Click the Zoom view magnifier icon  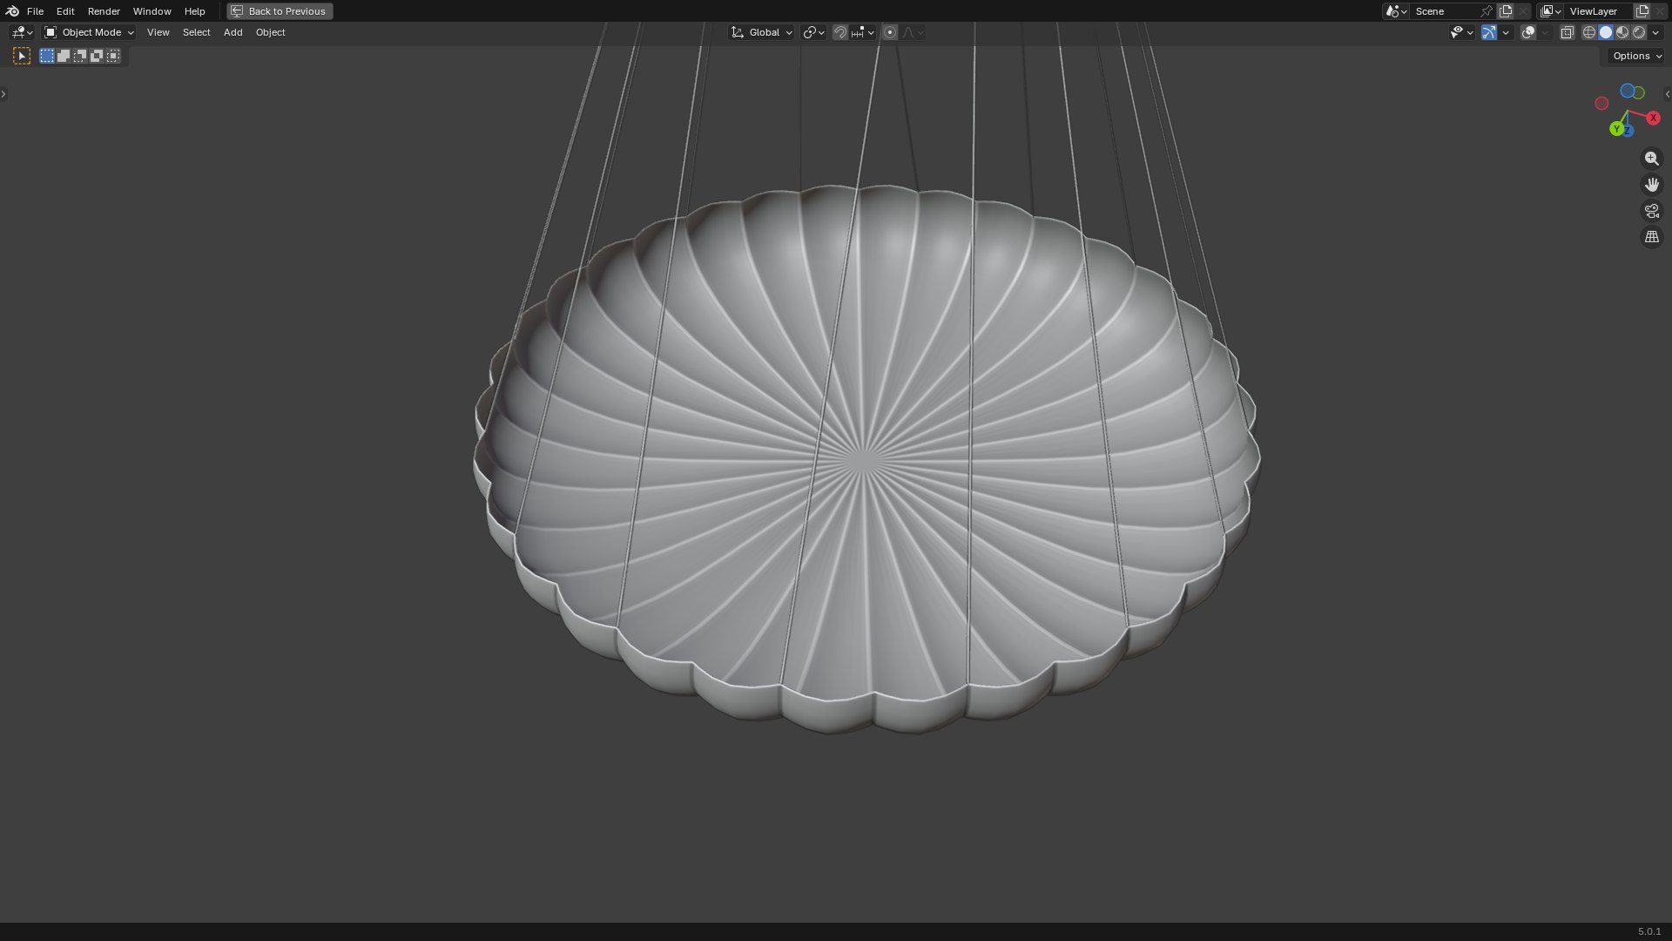pos(1651,159)
